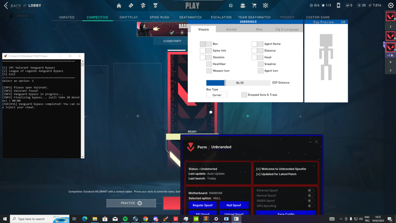Enable the Healthbar checkbox
Image resolution: width=396 pixels, height=223 pixels.
tap(209, 64)
